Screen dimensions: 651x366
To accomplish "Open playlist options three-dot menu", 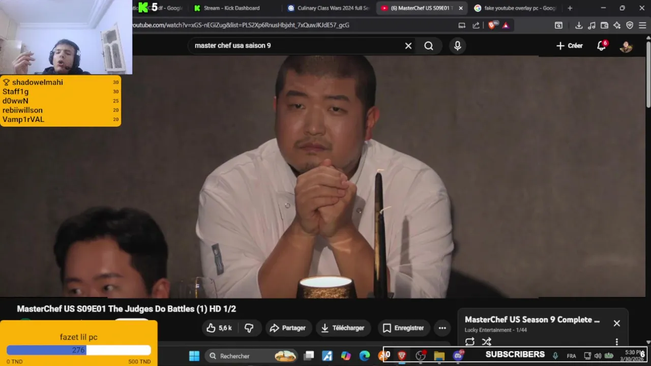I will coord(616,342).
